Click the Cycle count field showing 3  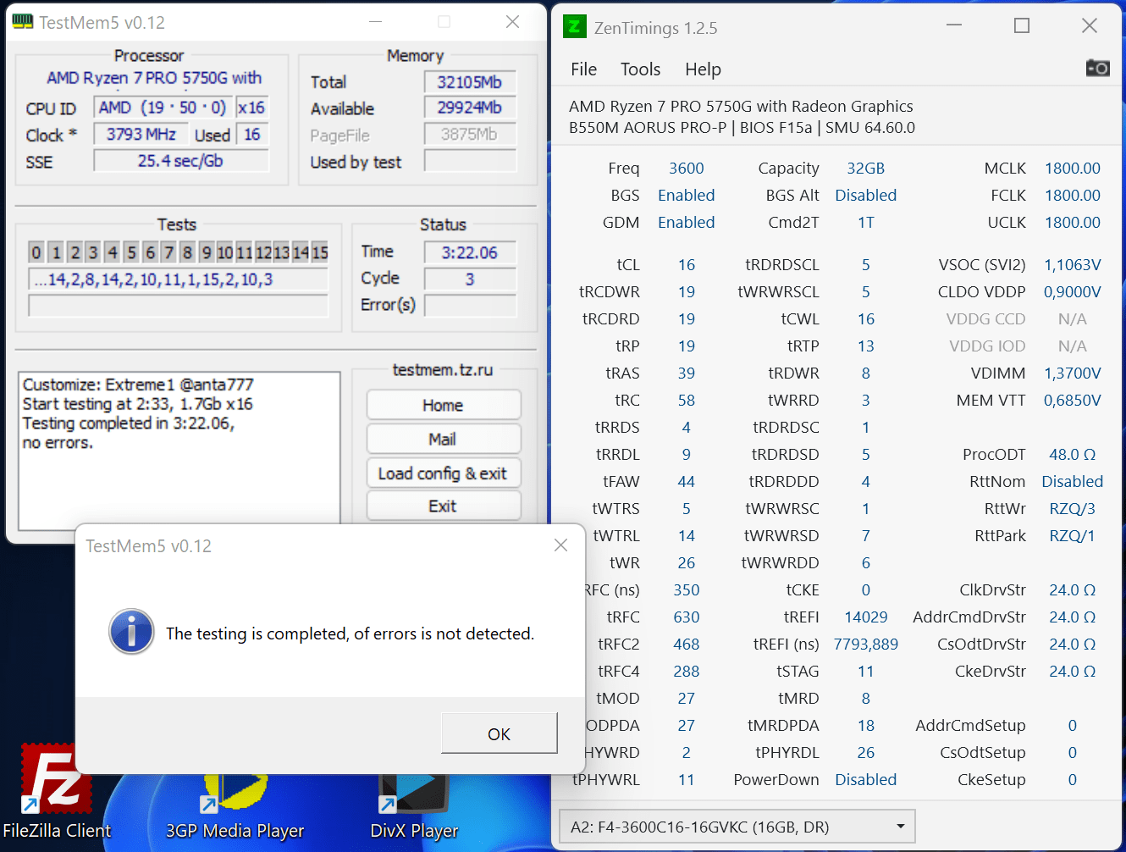pyautogui.click(x=470, y=279)
